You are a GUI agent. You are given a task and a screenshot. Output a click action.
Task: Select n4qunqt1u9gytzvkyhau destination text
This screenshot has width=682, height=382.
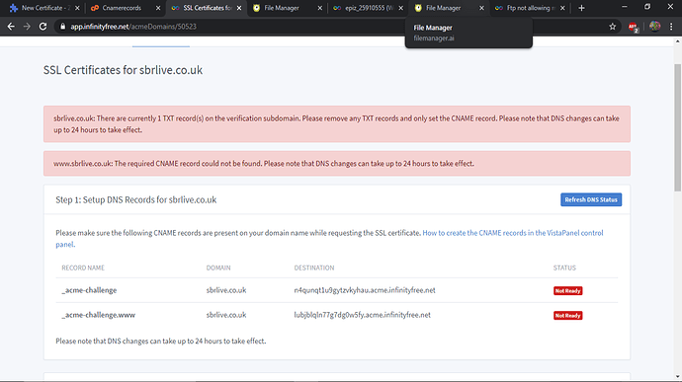(x=365, y=290)
